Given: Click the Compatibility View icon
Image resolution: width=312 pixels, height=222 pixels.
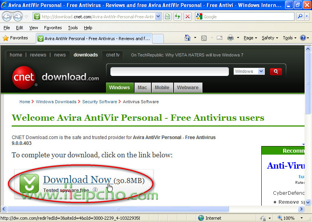Looking at the screenshot, I should tap(168, 17).
